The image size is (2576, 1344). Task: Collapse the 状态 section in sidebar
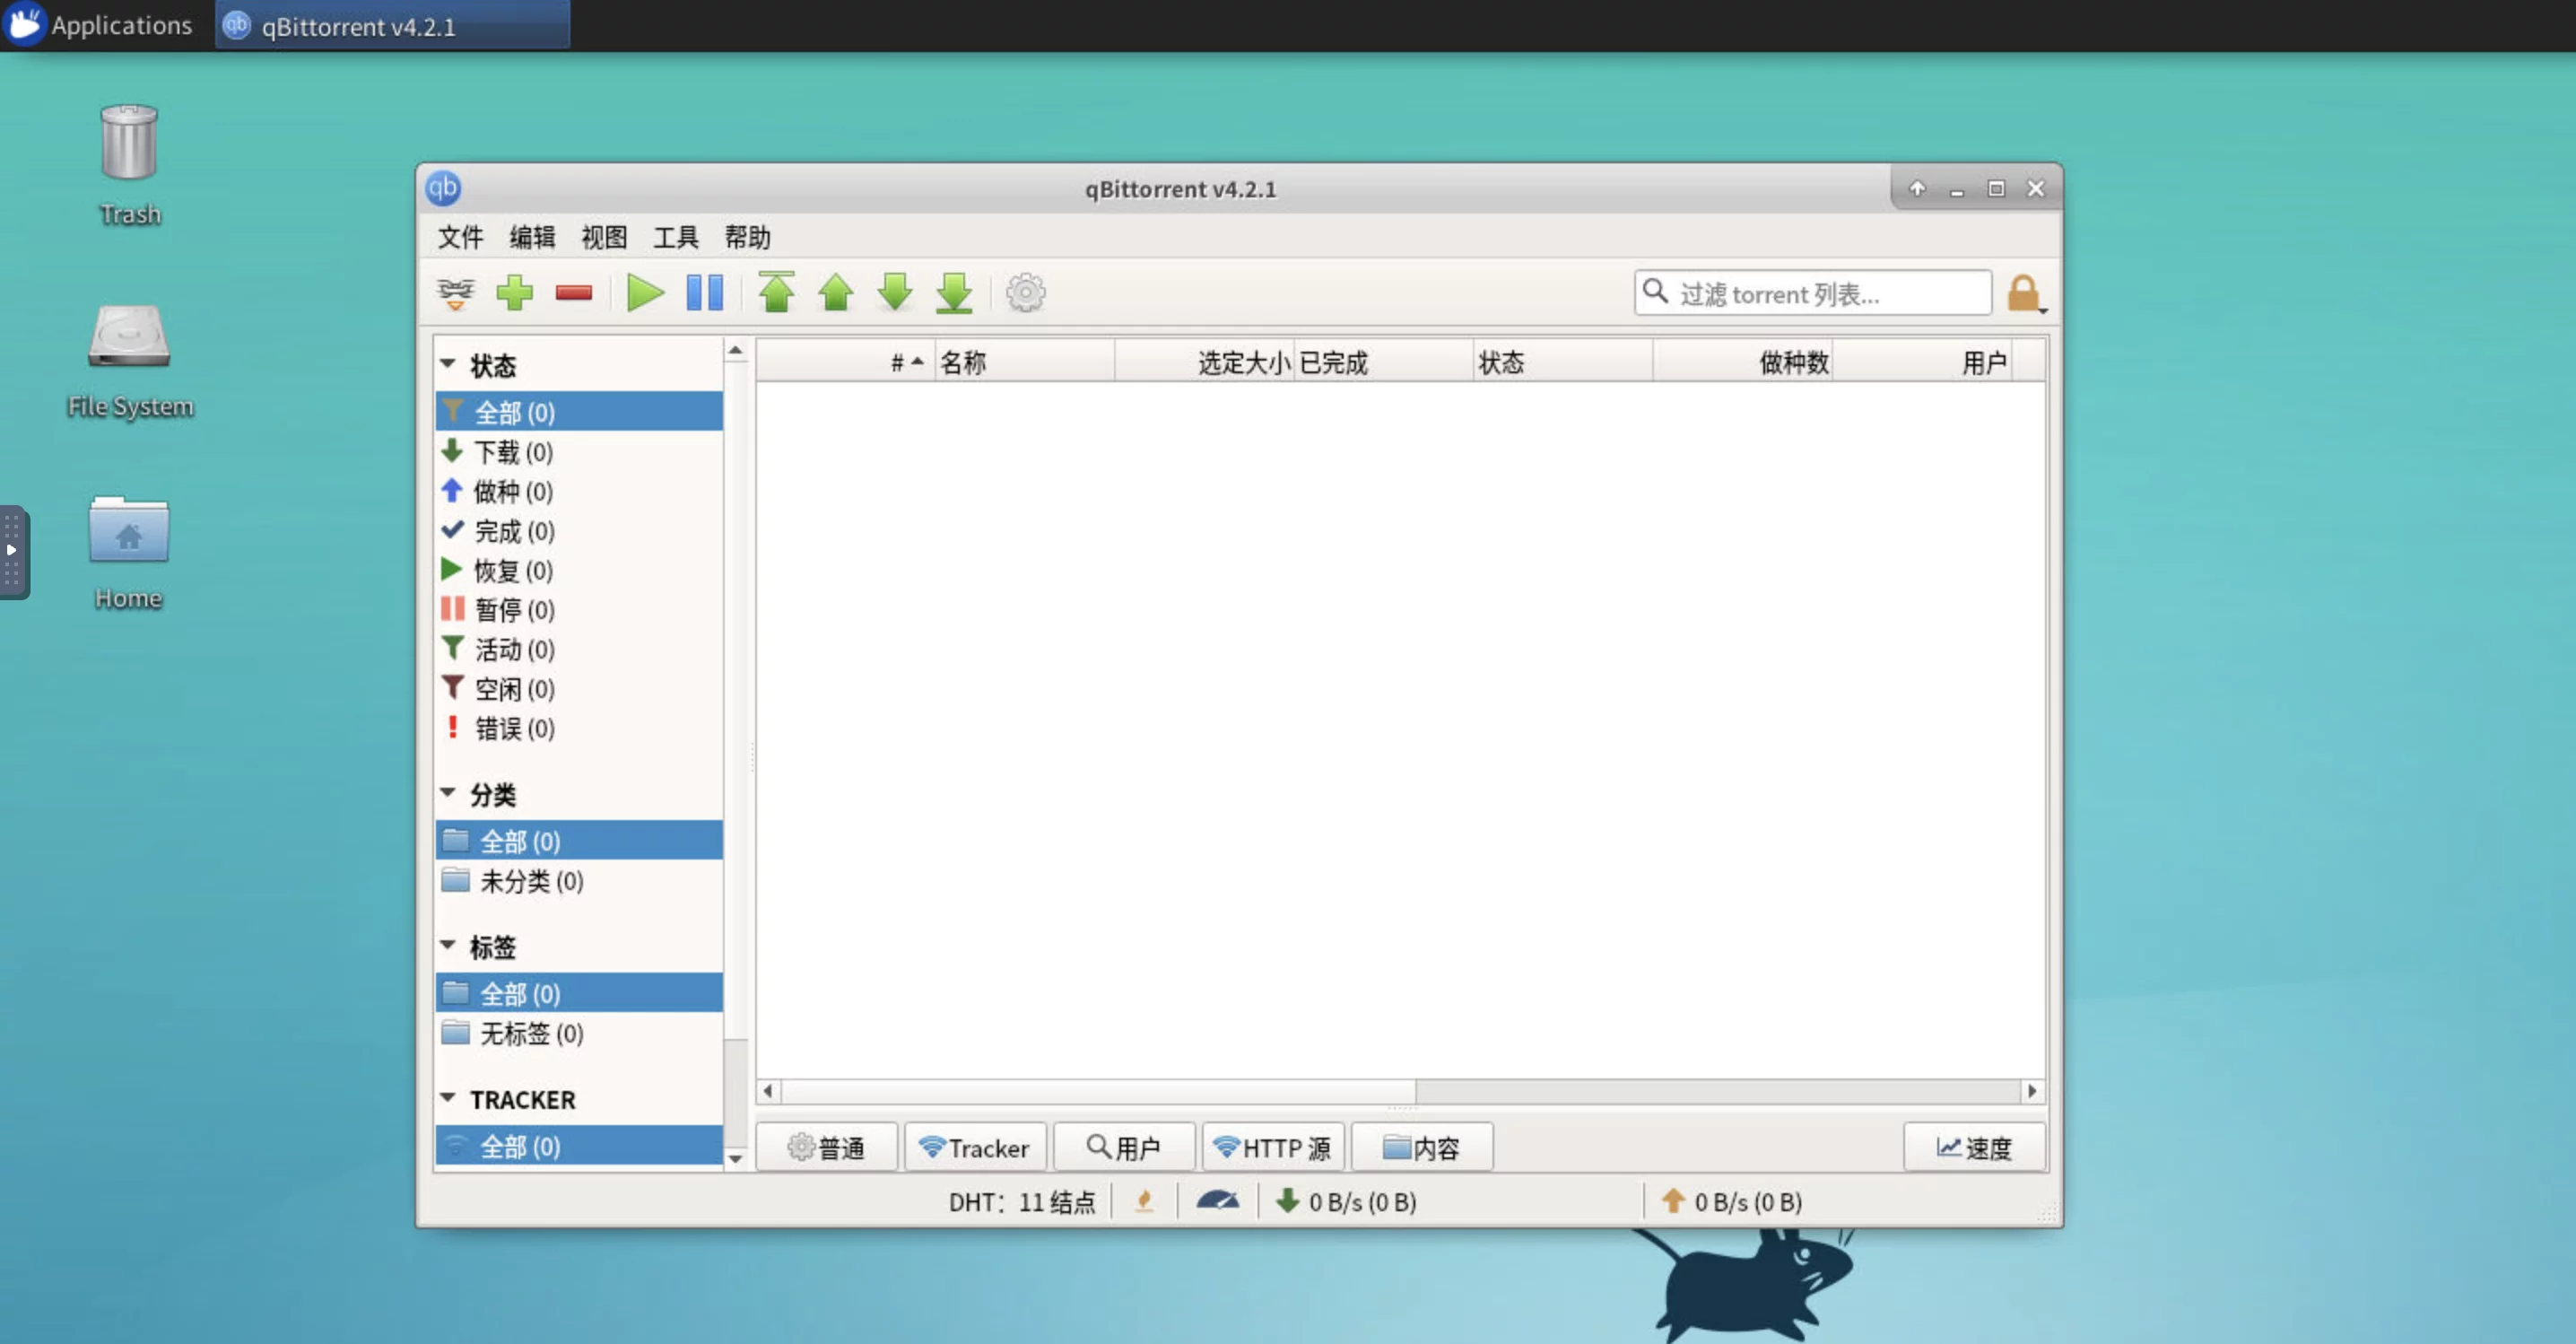click(448, 364)
